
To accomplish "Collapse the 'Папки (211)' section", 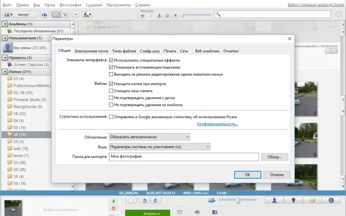I will pos(5,71).
